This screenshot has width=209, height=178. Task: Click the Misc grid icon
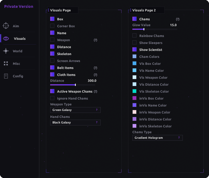point(6,63)
